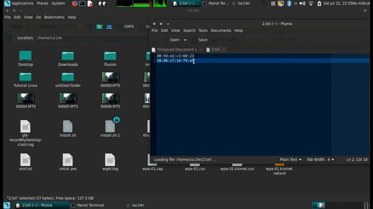Open Pluma's Tools menu
373x209 pixels.
pos(203,31)
